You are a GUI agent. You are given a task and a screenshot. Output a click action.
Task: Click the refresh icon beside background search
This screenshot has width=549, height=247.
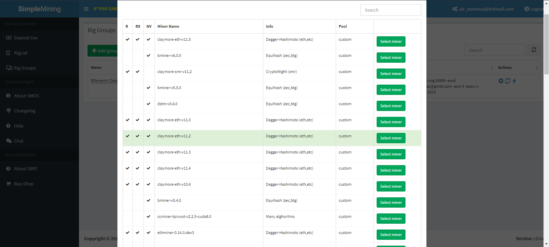click(534, 50)
